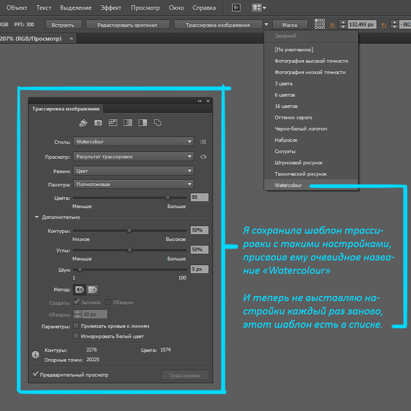Toggle the eye icon next to Просмотр
The image size is (411, 411).
coord(203,157)
